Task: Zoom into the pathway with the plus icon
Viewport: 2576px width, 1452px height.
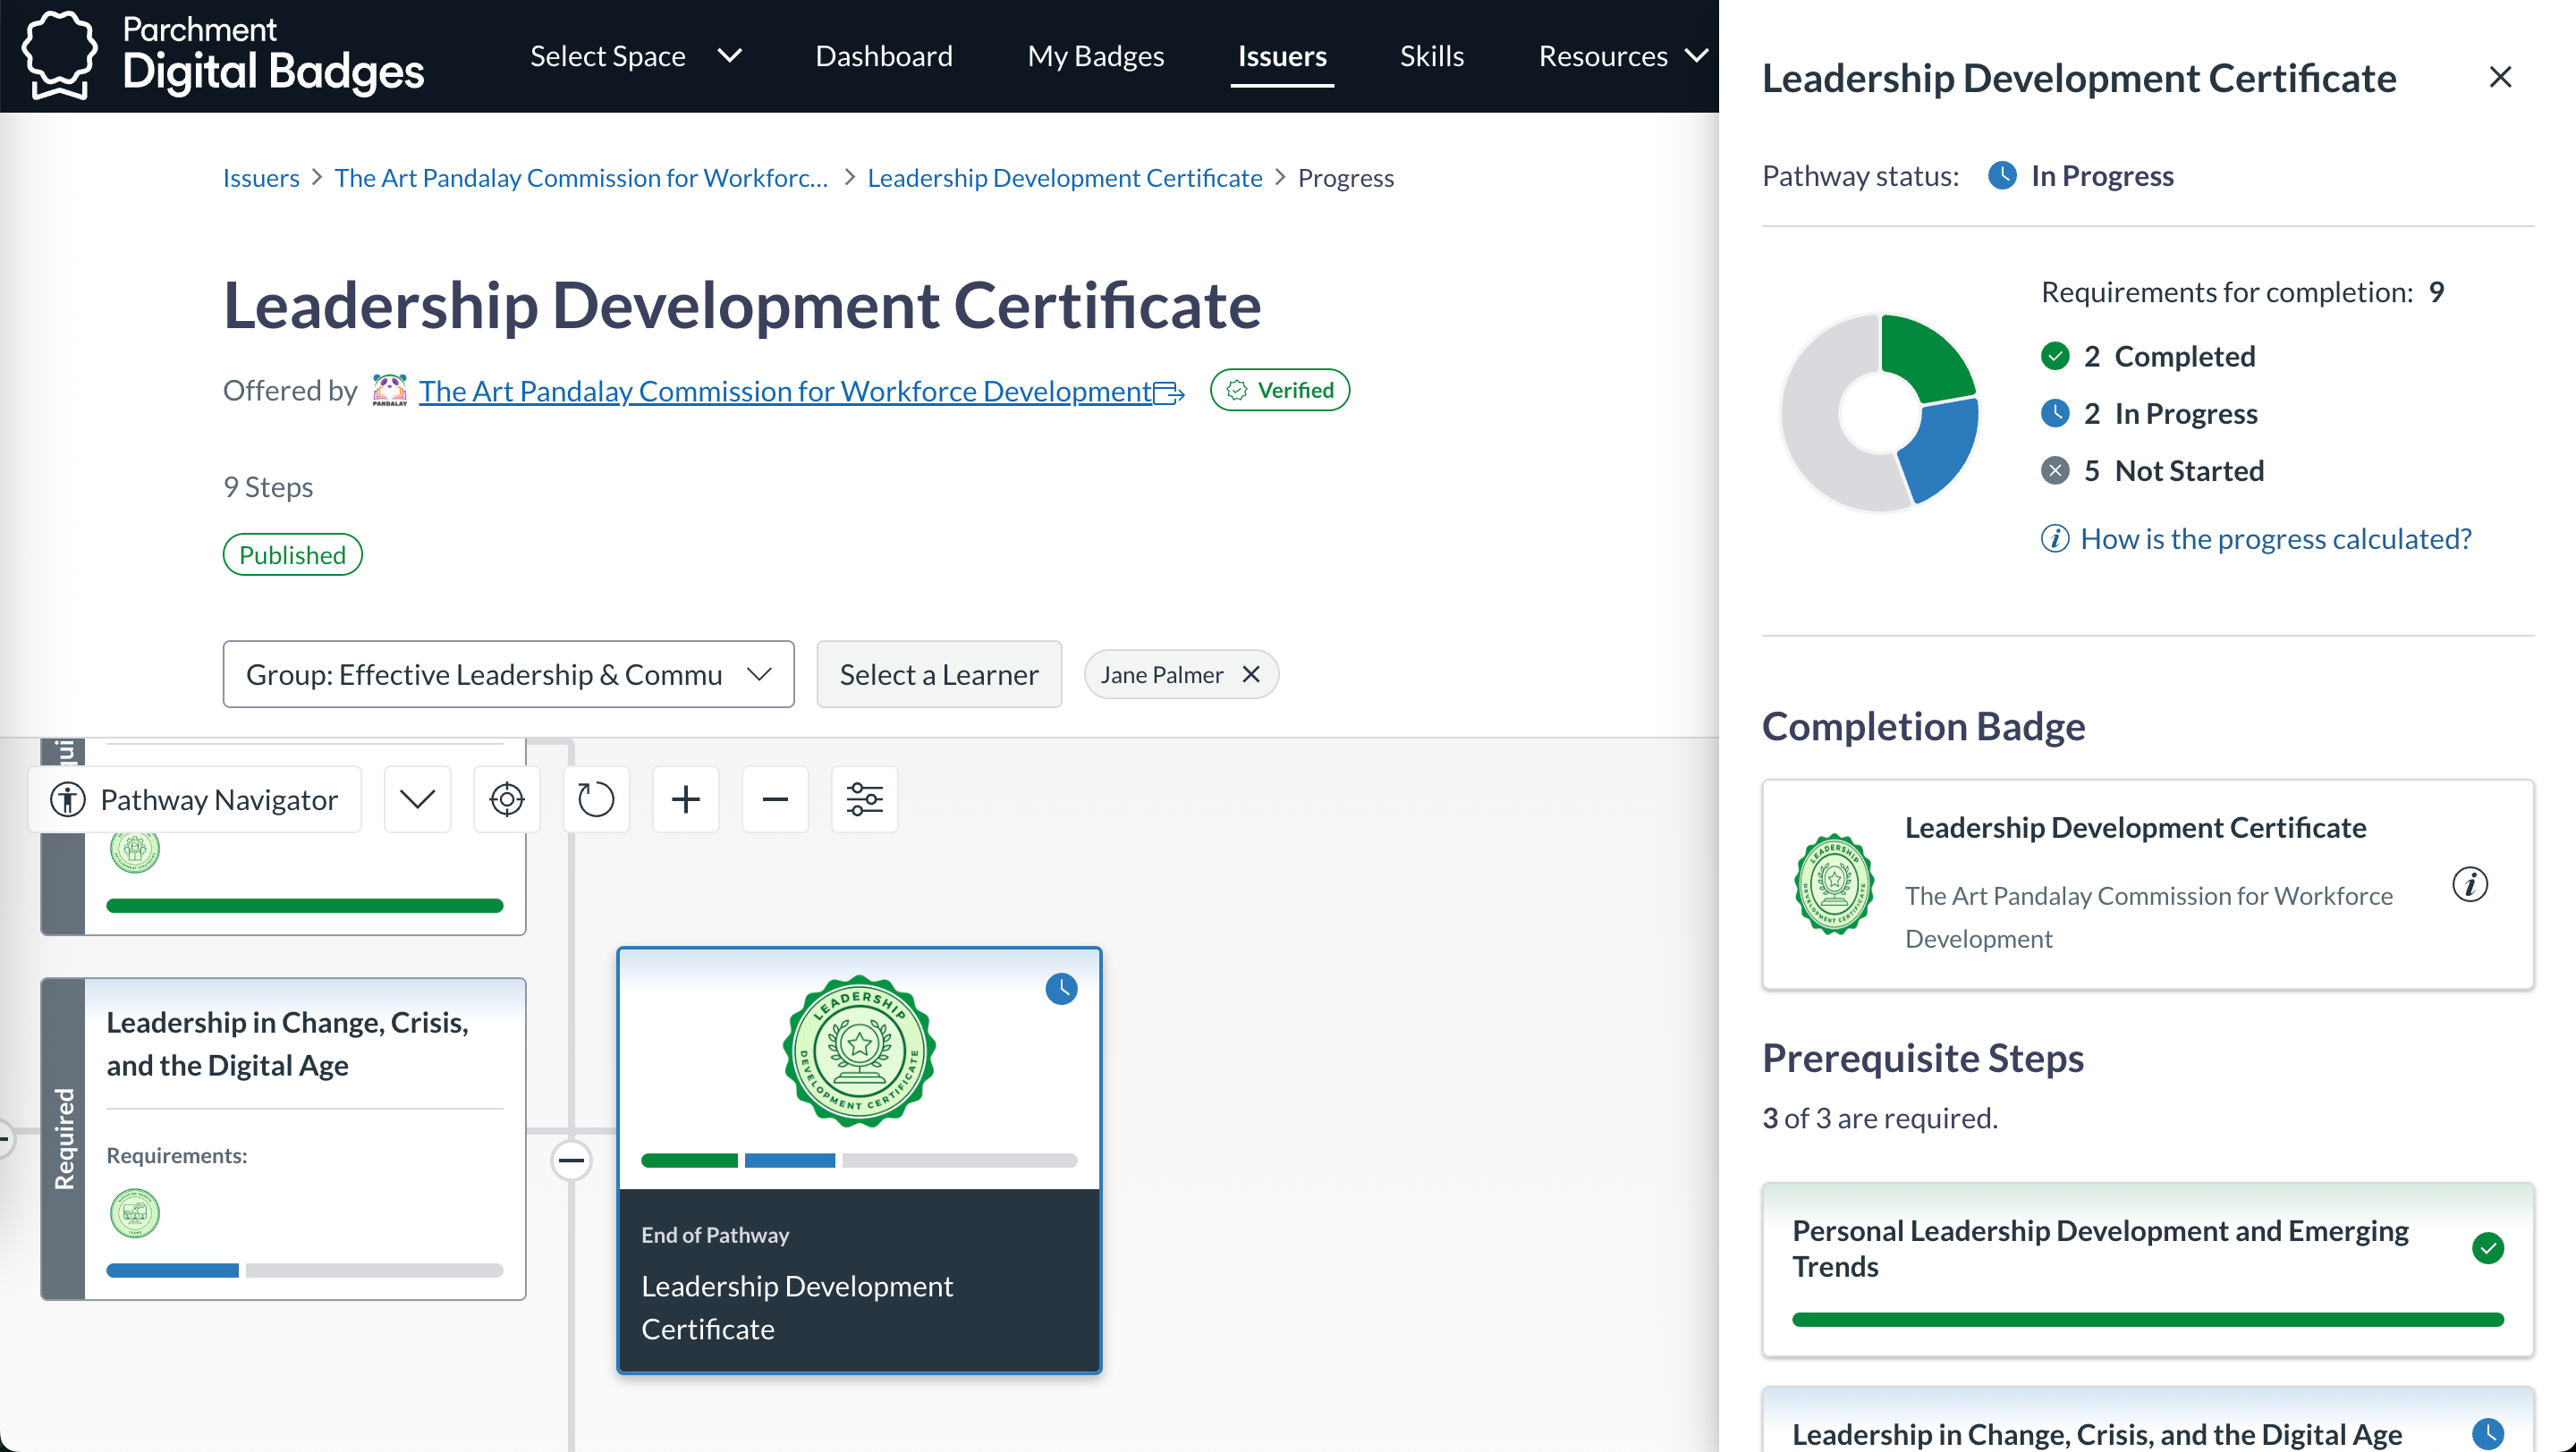Action: pos(685,798)
